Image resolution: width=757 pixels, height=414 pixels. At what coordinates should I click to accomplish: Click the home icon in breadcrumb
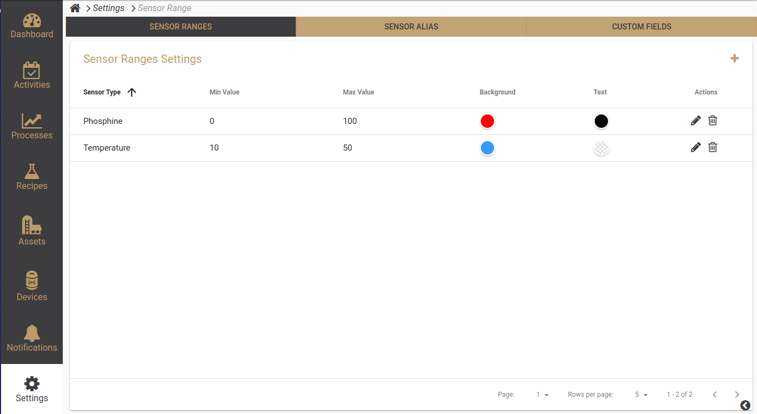75,8
